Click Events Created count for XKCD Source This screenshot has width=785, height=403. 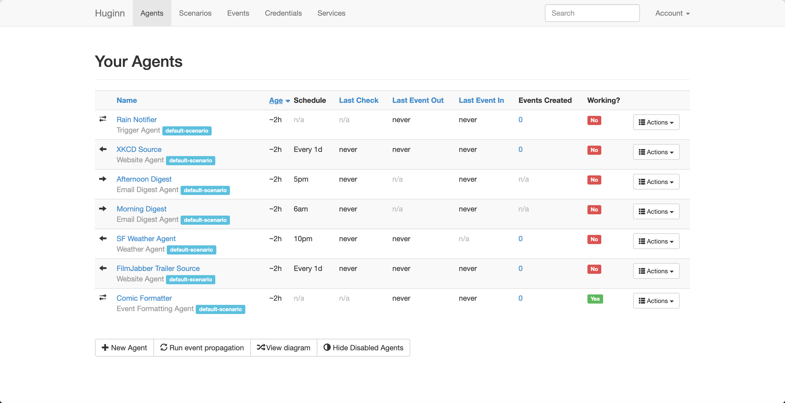click(520, 149)
